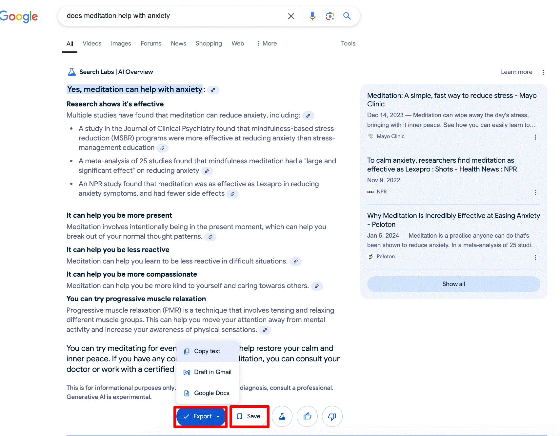This screenshot has width=560, height=436.
Task: Open link icon after 'normal thought patterns.'
Action: (x=210, y=237)
